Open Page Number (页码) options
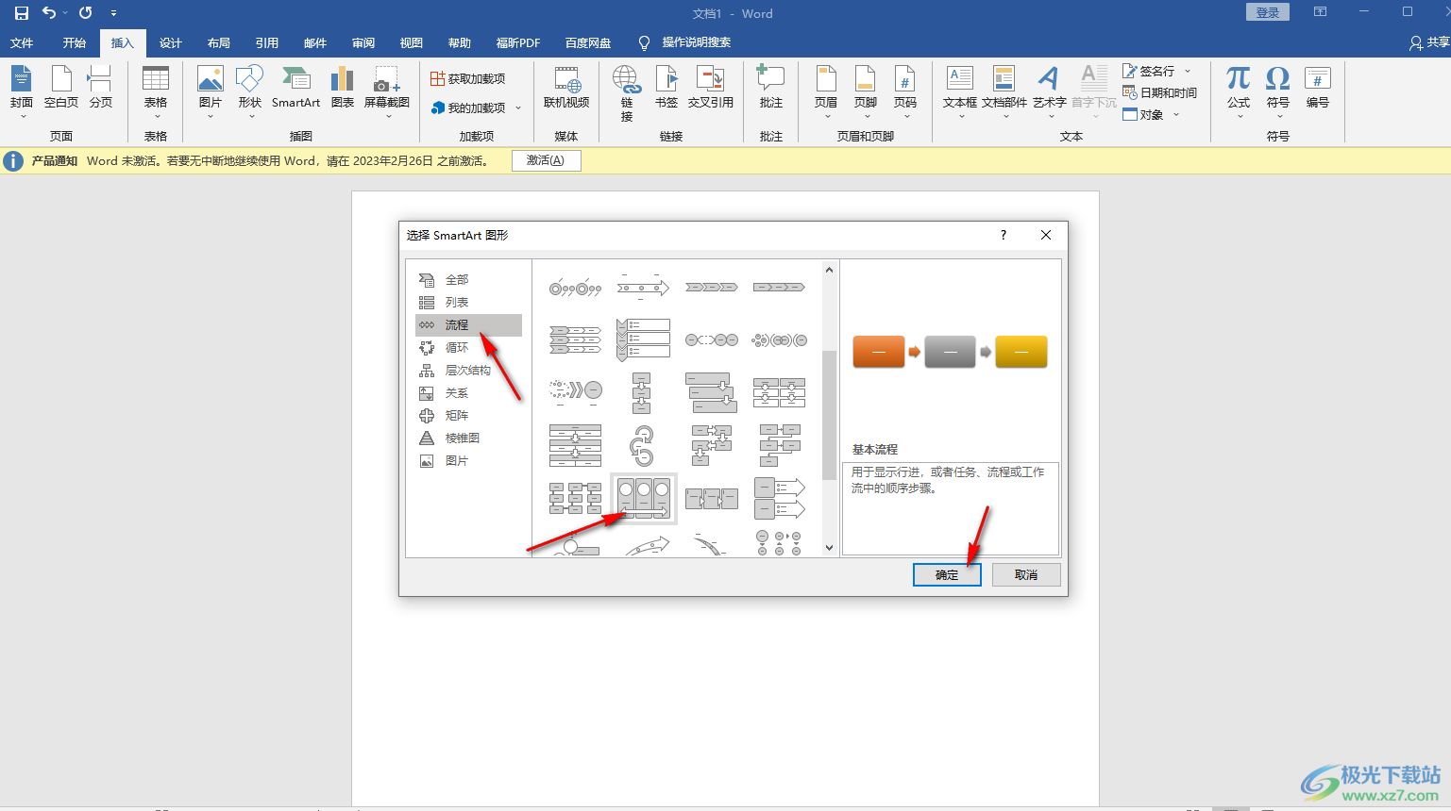The height and width of the screenshot is (811, 1451). click(905, 91)
